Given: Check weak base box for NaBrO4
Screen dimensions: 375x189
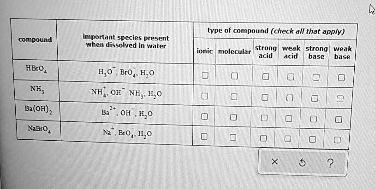Looking at the screenshot, I should (338, 139).
